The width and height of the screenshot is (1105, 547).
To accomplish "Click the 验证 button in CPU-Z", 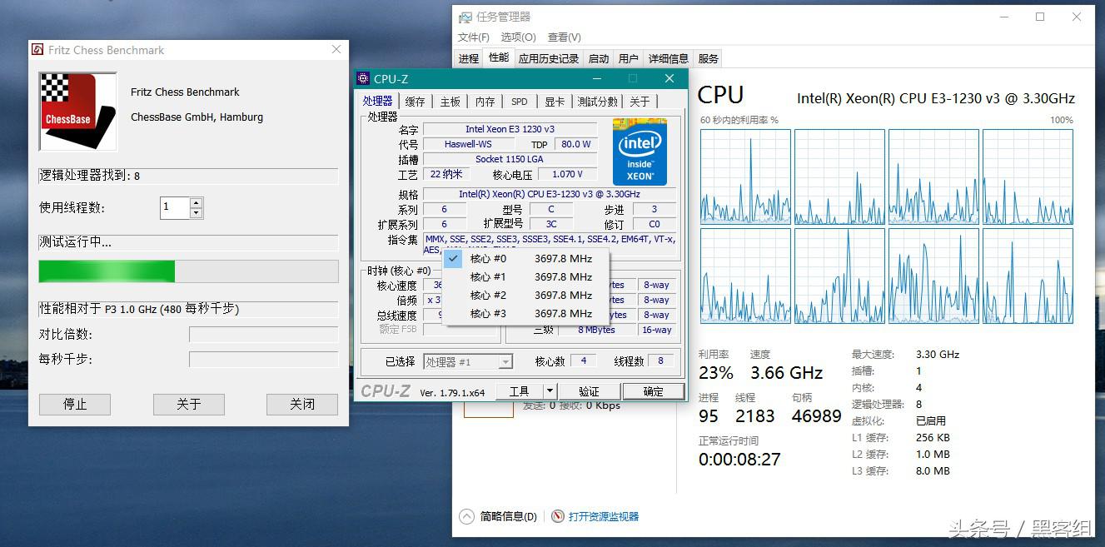I will pyautogui.click(x=589, y=391).
